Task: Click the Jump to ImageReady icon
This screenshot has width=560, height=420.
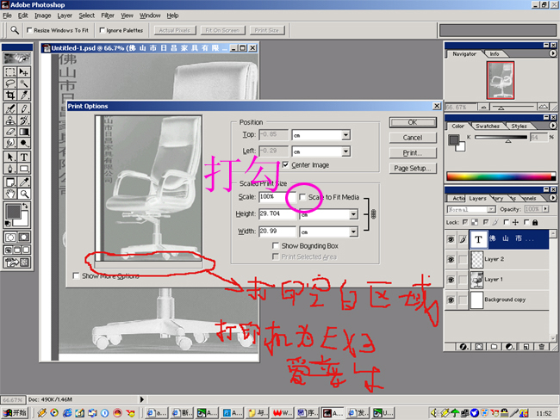Action: [16, 262]
